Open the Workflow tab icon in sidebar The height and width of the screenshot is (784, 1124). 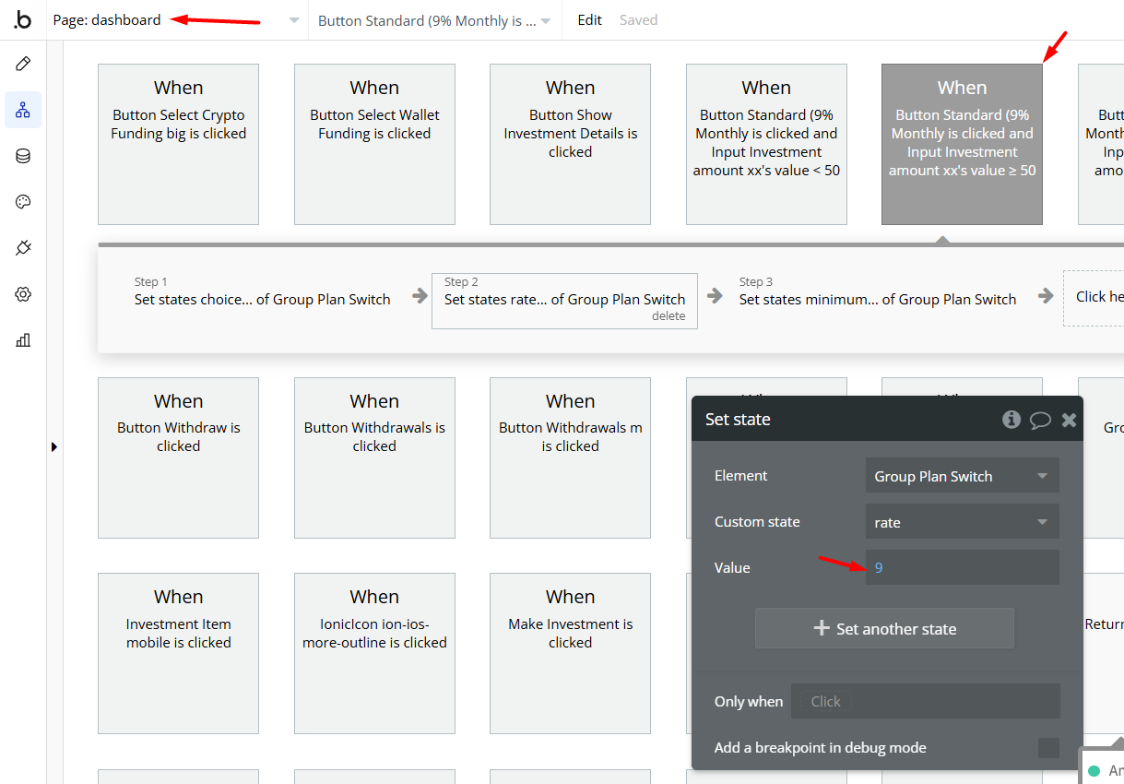point(23,111)
